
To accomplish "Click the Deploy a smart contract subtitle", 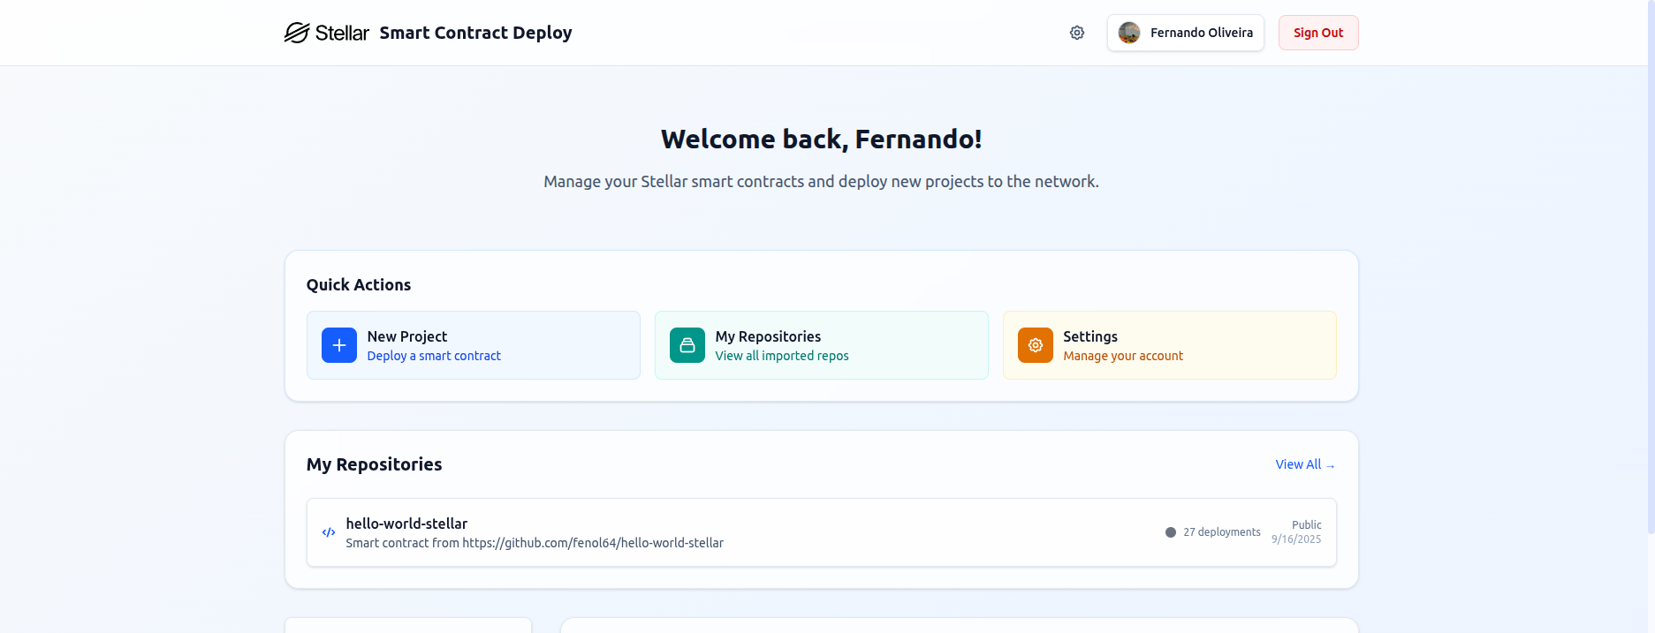I will [x=433, y=356].
